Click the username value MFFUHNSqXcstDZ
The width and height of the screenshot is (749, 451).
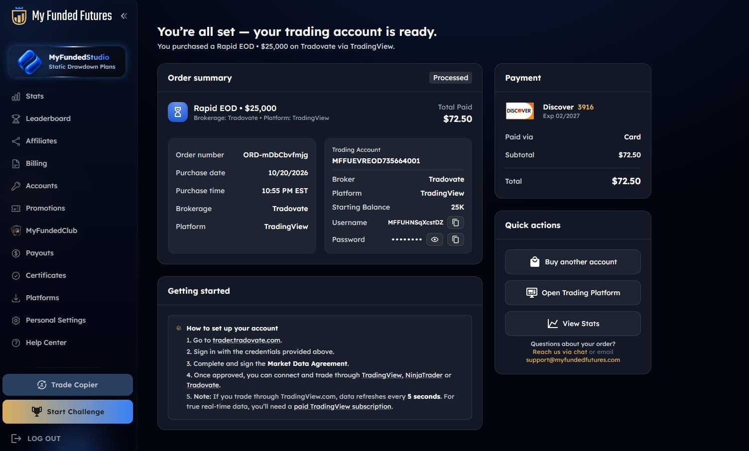coord(415,223)
